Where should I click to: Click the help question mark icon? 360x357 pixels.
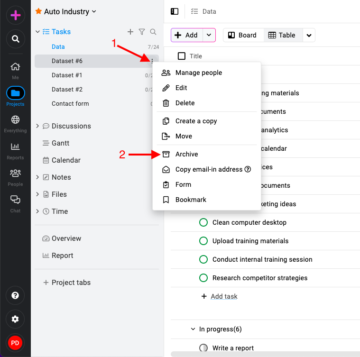tap(15, 295)
